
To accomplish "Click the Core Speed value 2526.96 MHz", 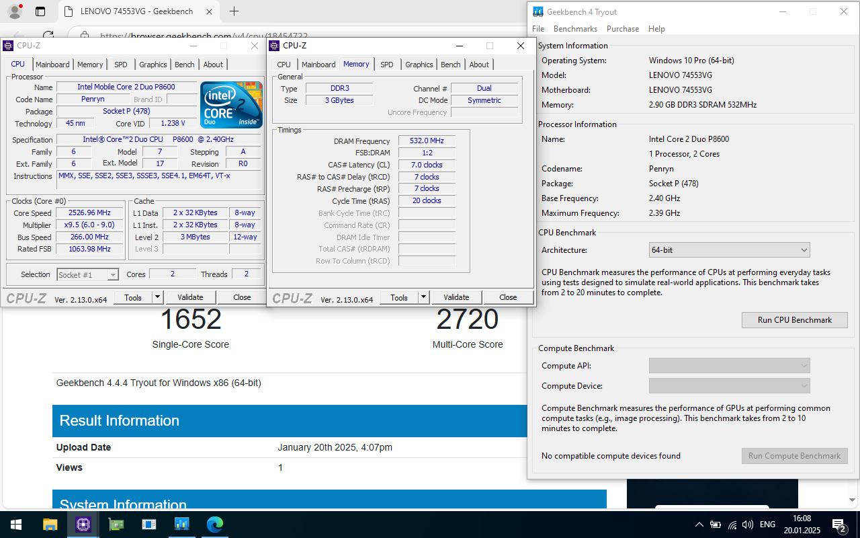I will 89,213.
